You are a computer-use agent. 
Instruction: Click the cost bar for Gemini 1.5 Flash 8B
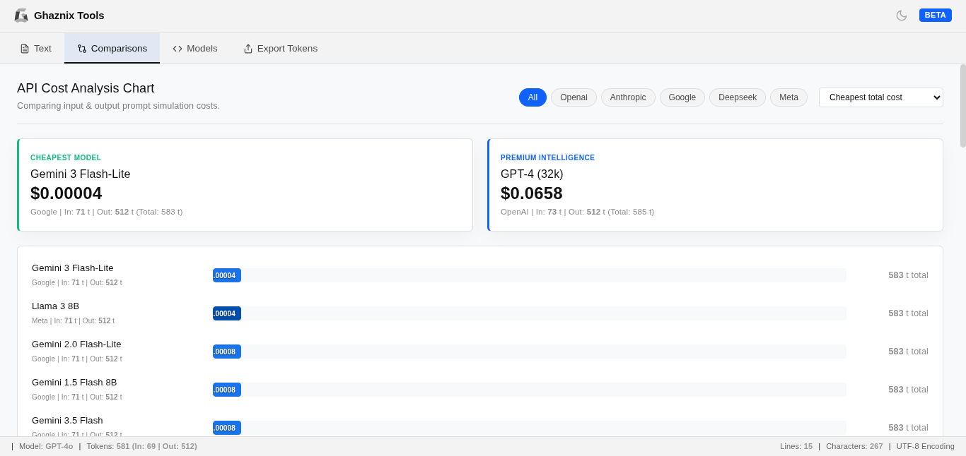[227, 390]
